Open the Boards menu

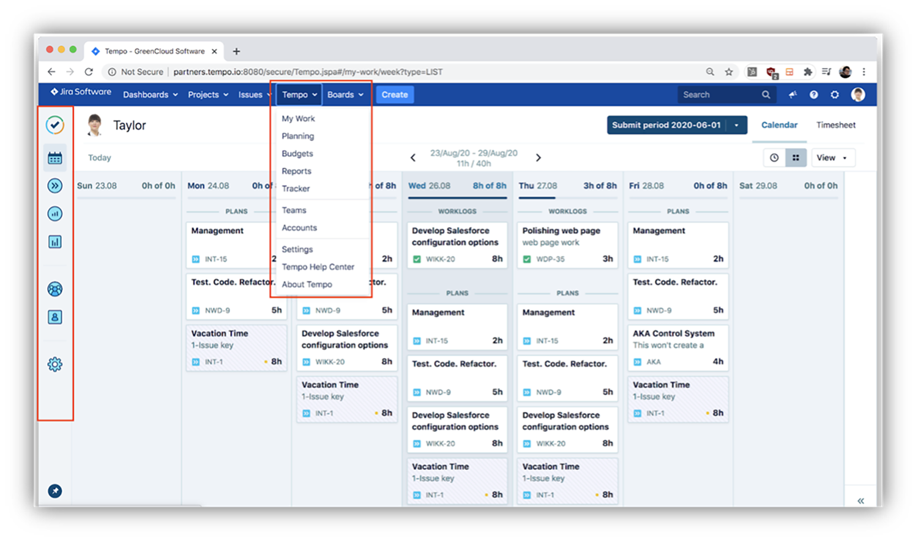click(345, 95)
